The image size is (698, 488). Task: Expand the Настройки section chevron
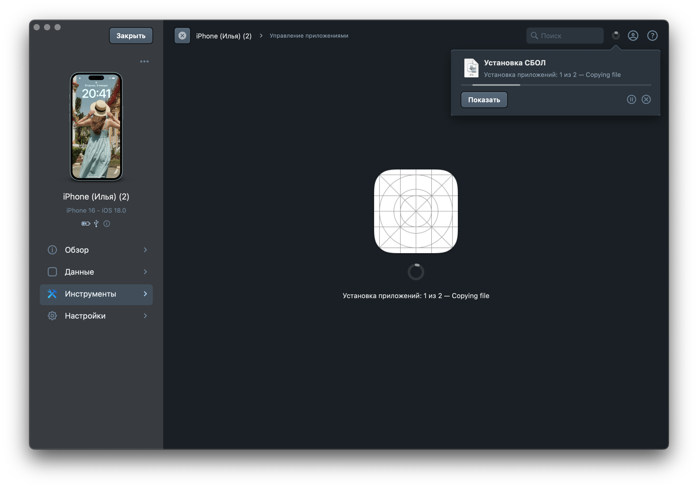pos(145,316)
